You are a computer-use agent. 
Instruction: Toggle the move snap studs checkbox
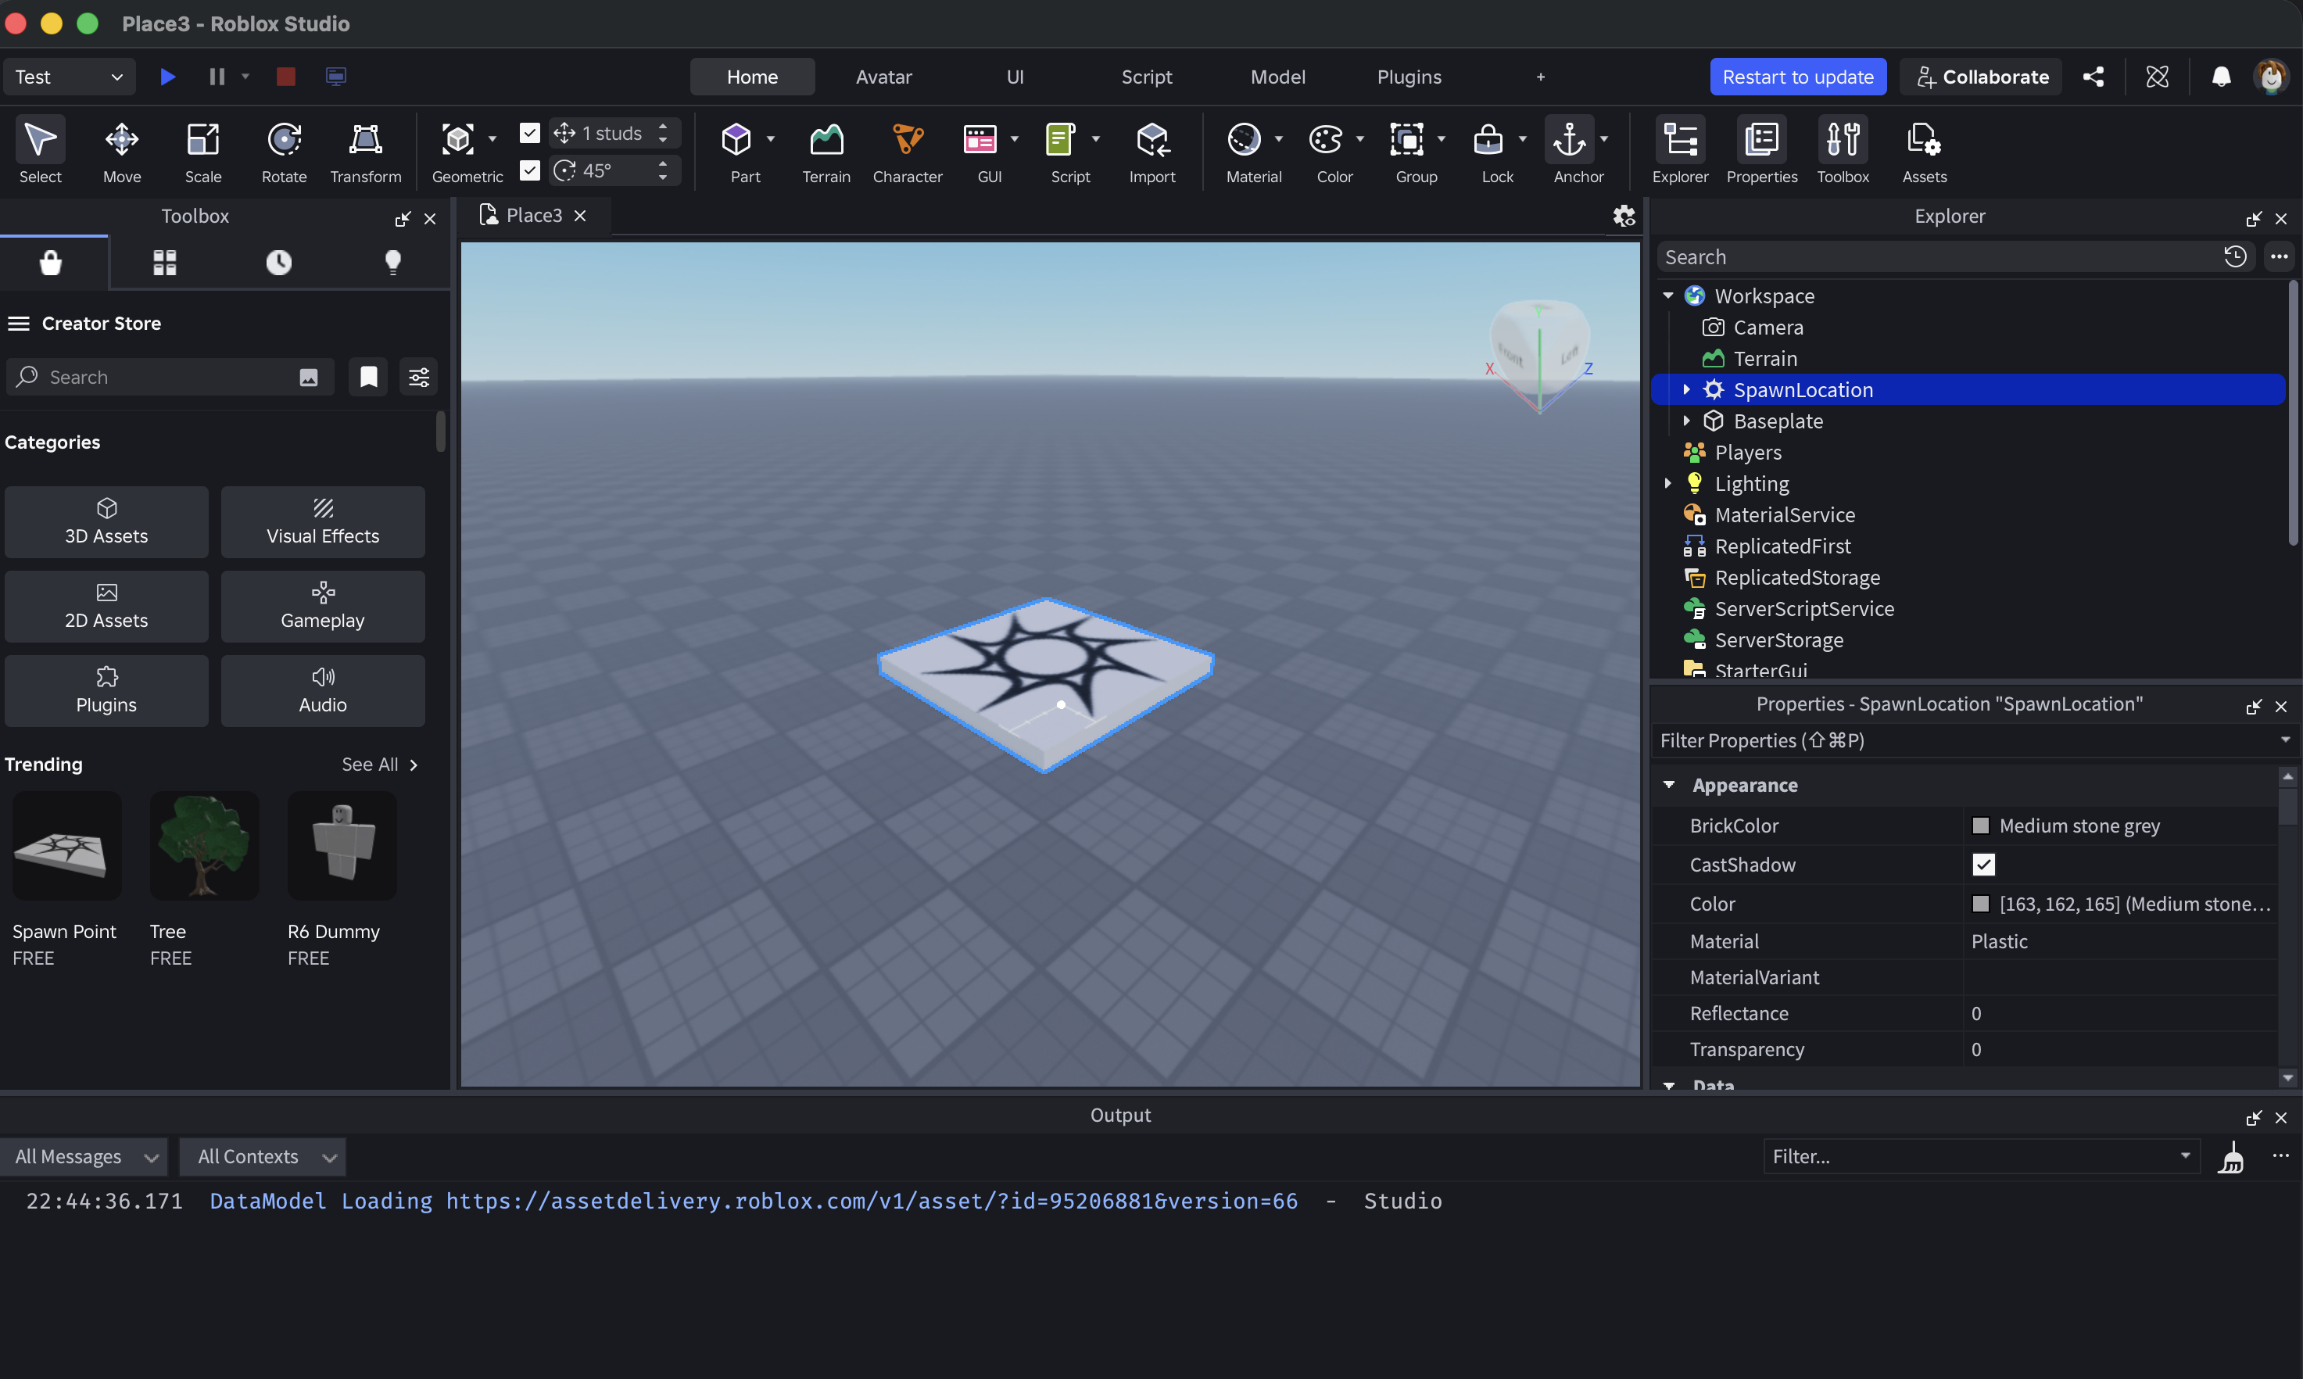click(x=529, y=133)
